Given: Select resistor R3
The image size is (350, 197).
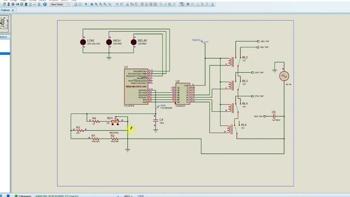Looking at the screenshot, I should [x=80, y=130].
